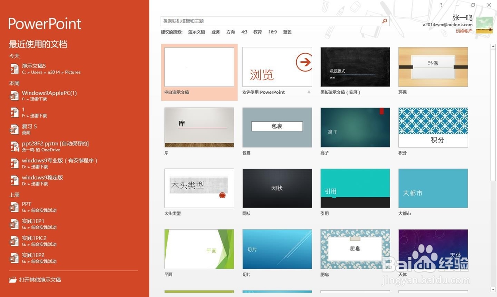Choose the 切片 template
Image resolution: width=497 pixels, height=297 pixels.
pyautogui.click(x=277, y=249)
